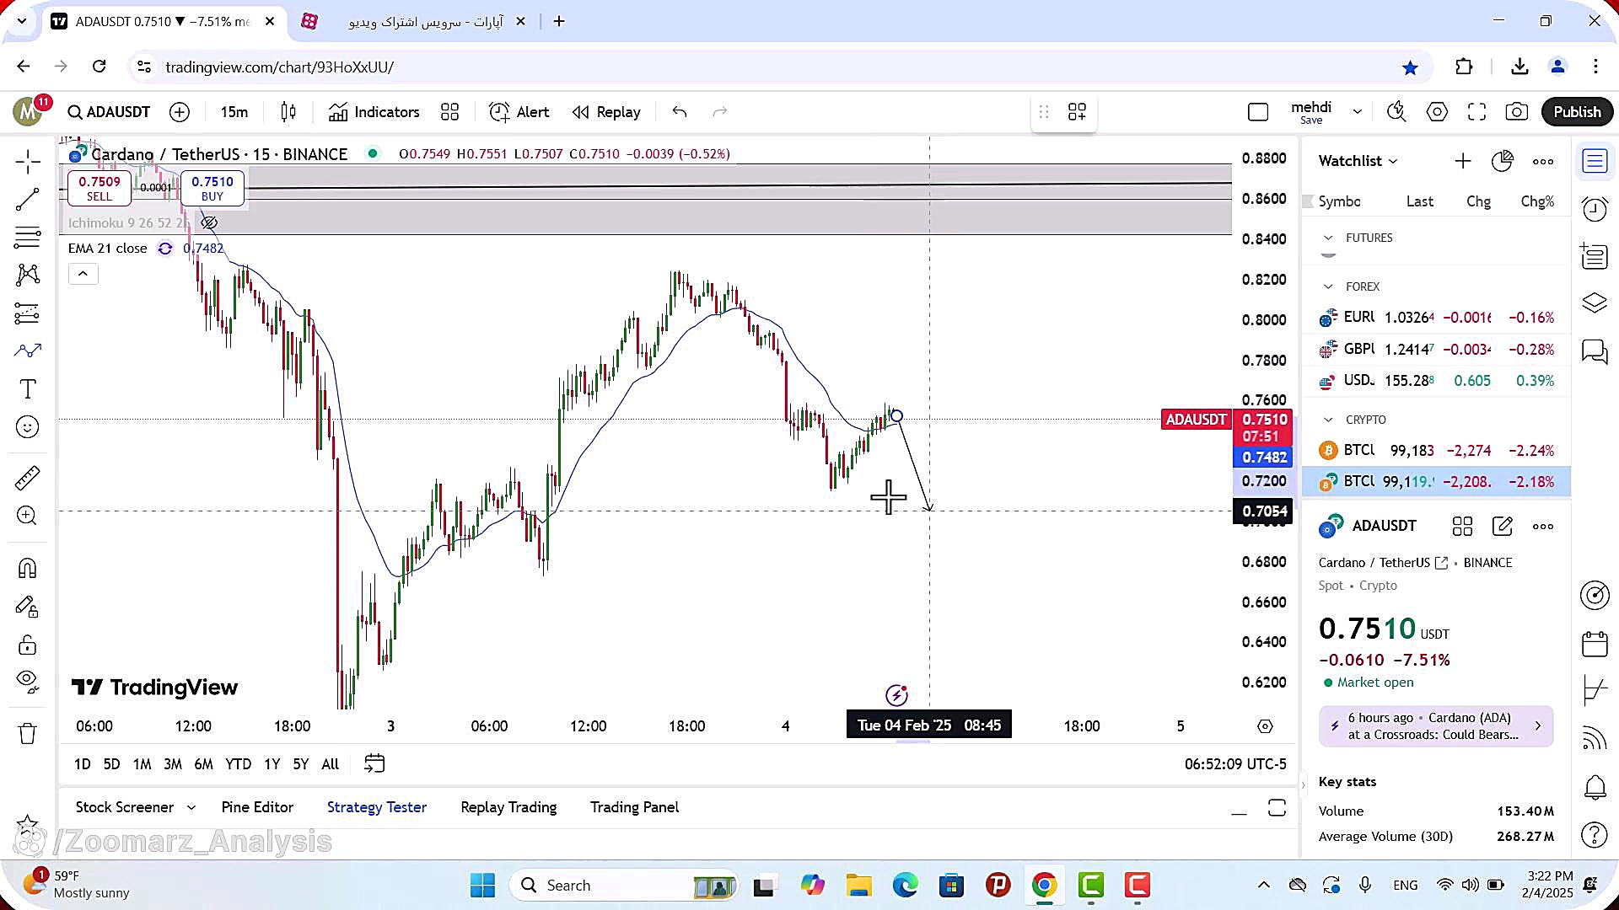Open the Trading Panel tab
This screenshot has height=910, width=1619.
click(634, 807)
